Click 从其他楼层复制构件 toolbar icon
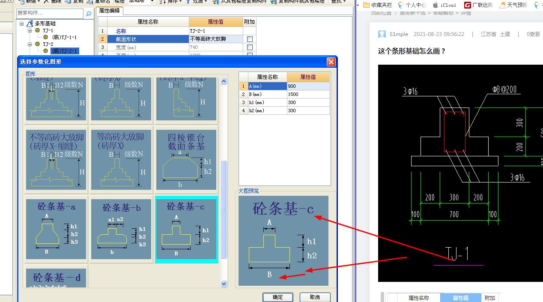Screen dimensions: 543x302 point(216,2)
